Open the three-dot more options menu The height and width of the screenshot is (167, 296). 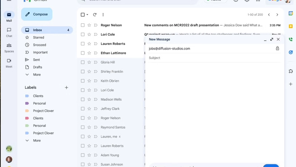click(x=103, y=15)
